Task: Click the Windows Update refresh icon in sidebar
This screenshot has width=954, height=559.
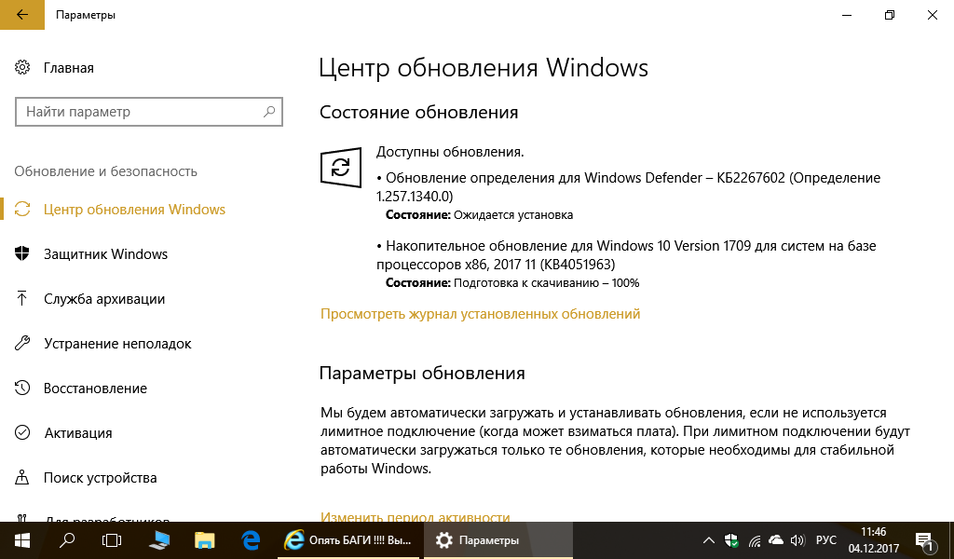Action: click(x=22, y=210)
